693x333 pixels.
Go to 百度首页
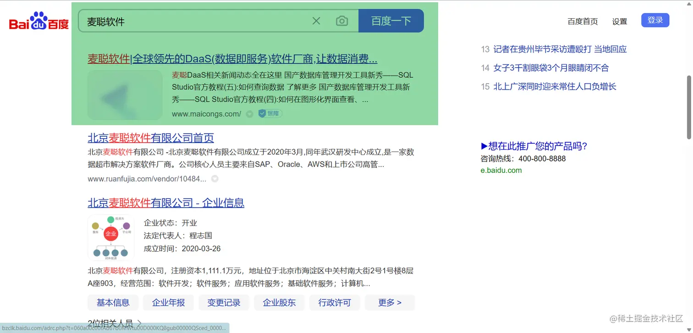(583, 21)
